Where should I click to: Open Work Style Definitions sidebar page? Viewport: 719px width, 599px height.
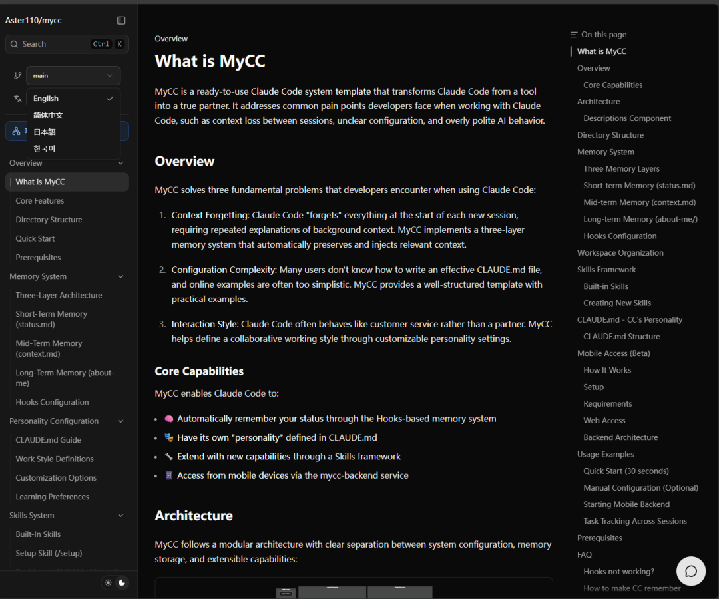(x=55, y=459)
